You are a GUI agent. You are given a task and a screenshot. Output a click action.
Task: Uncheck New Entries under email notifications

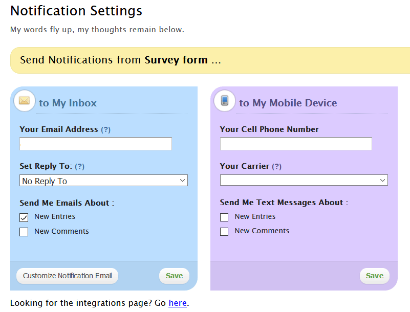tap(24, 217)
